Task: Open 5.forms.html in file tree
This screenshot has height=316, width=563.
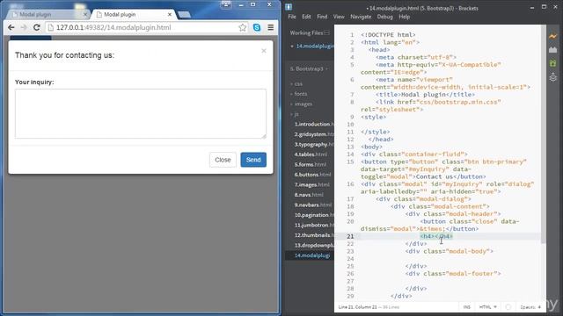Action: (311, 164)
